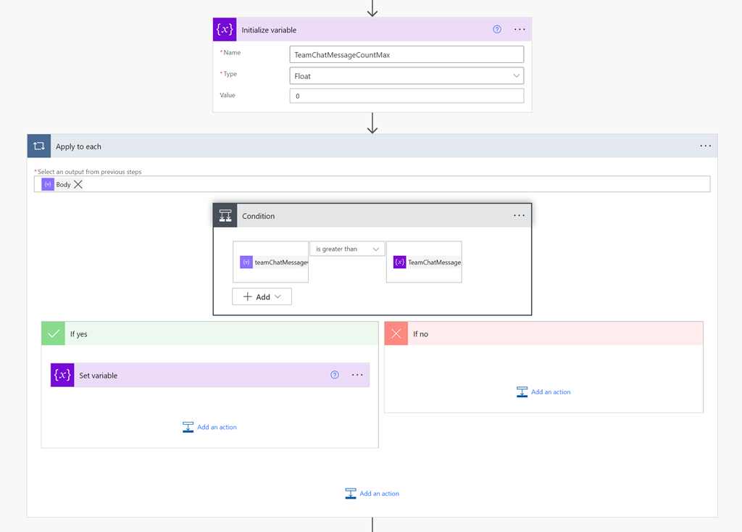This screenshot has width=742, height=532.
Task: Add an action in If yes branch
Action: click(x=210, y=428)
